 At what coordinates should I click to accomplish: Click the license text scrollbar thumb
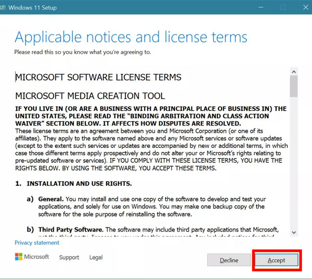(x=294, y=86)
